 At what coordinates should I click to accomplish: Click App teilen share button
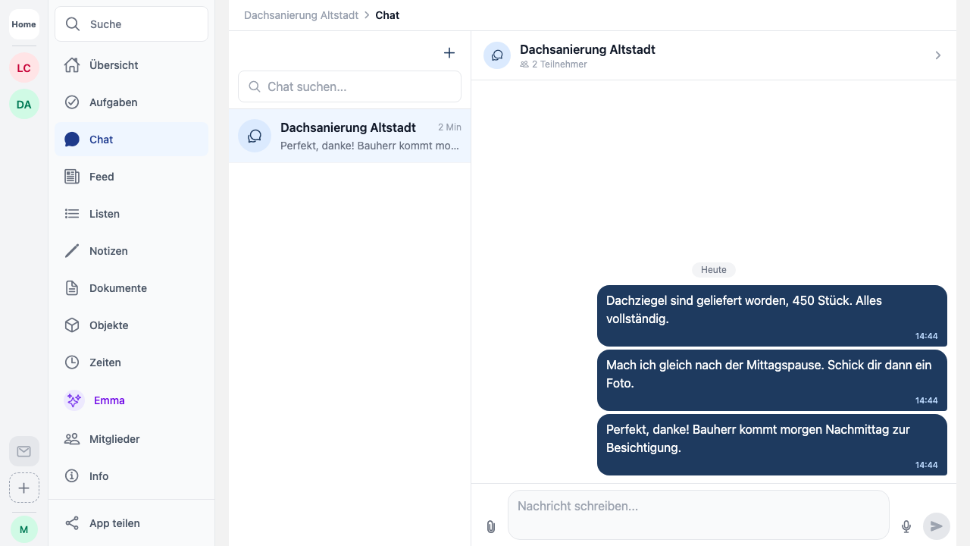pyautogui.click(x=131, y=523)
